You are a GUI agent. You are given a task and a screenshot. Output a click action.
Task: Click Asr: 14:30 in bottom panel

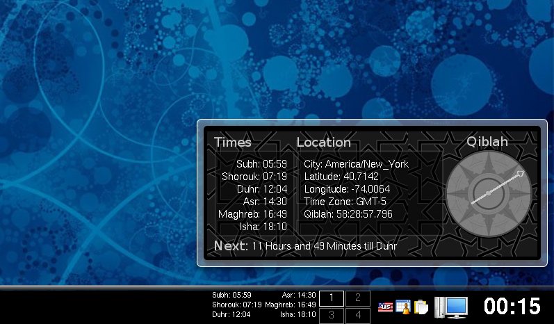pos(299,295)
